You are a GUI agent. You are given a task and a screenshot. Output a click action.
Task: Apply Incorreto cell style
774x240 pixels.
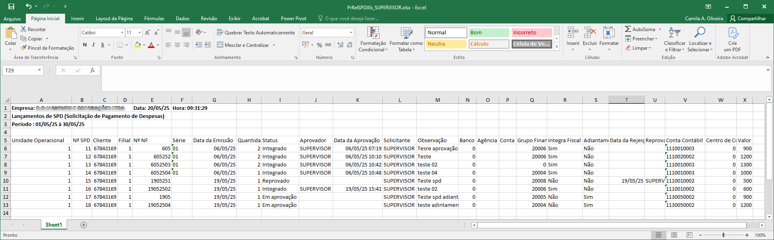click(531, 32)
